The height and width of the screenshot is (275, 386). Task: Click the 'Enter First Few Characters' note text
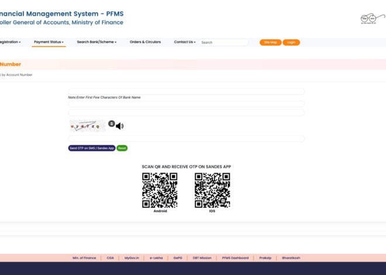(x=104, y=98)
